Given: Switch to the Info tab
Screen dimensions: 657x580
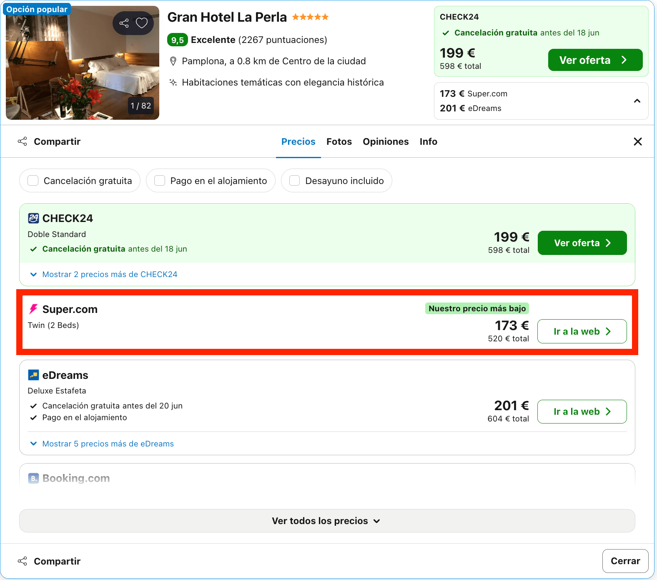Looking at the screenshot, I should (x=428, y=141).
